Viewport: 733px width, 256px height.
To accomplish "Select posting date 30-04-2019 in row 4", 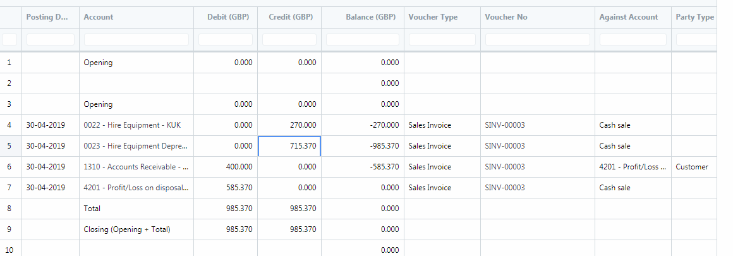I will tap(51, 125).
